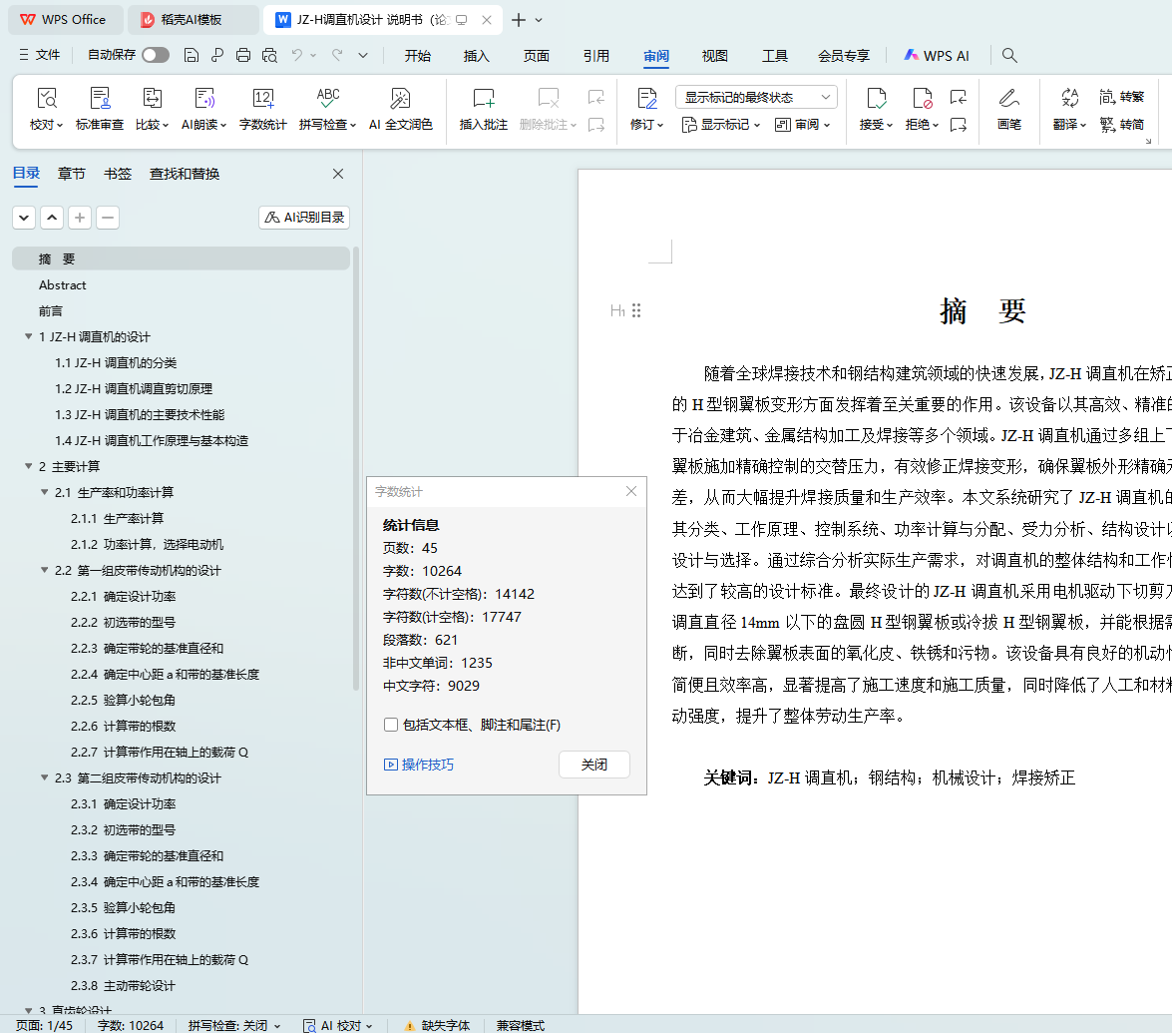This screenshot has width=1172, height=1033.
Task: Collapse the 2.2 第一组皮带传动机构的设计 tree node
Action: (x=44, y=570)
